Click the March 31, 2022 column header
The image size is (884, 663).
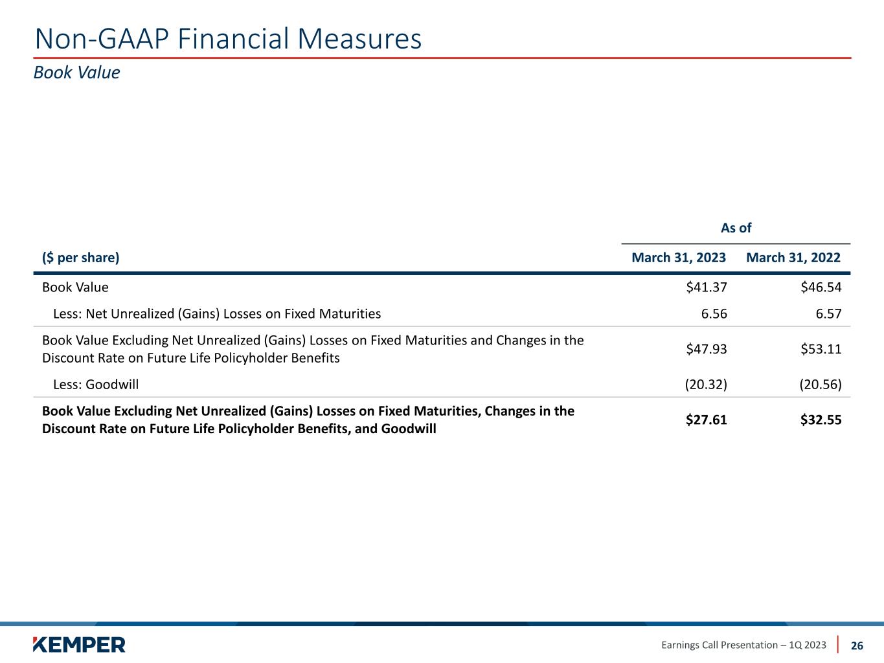[x=793, y=258]
